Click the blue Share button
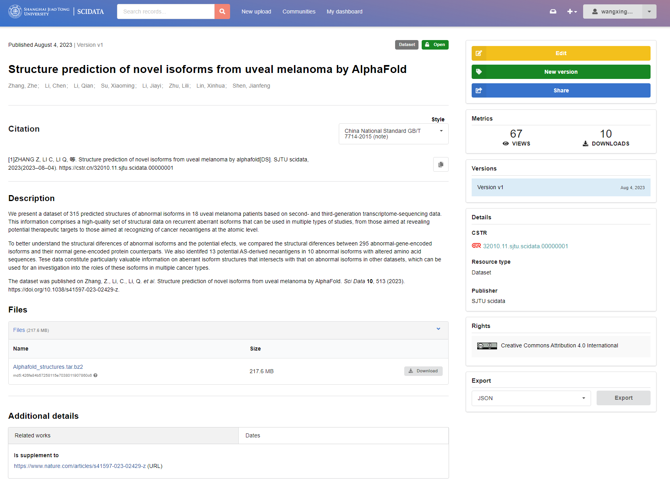The image size is (670, 483). point(561,90)
